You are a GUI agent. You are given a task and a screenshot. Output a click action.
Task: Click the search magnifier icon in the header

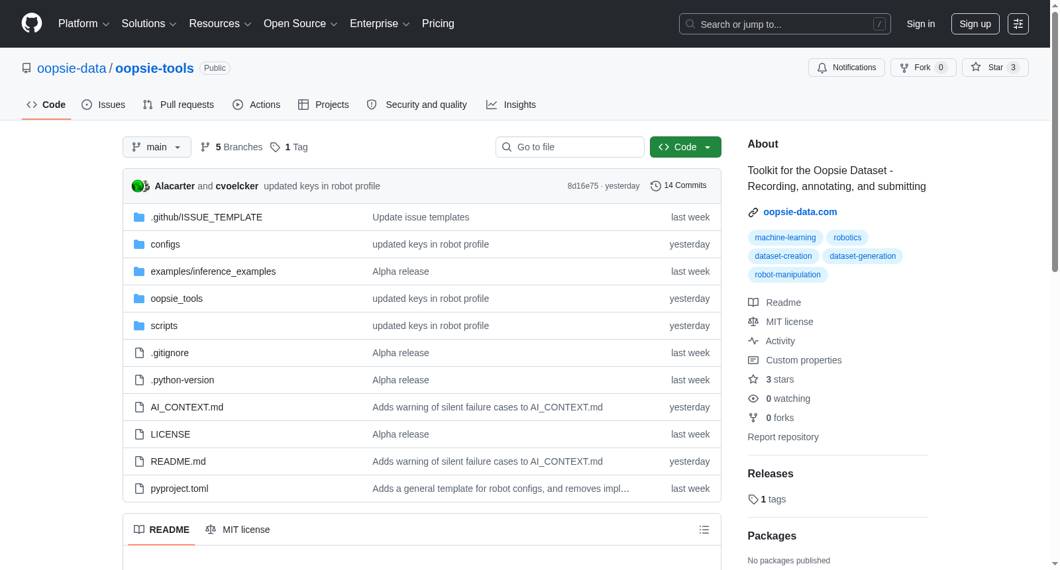[x=690, y=24]
